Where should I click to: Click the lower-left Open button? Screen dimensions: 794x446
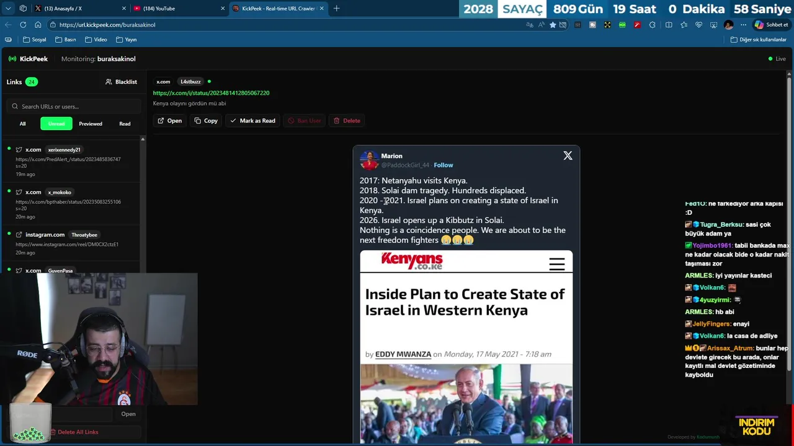click(128, 414)
